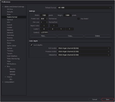
Task: Select Path Map preferences
Action: point(11,35)
